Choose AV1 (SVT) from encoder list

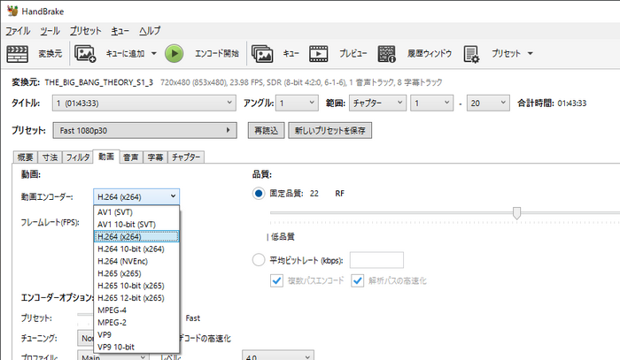point(136,212)
